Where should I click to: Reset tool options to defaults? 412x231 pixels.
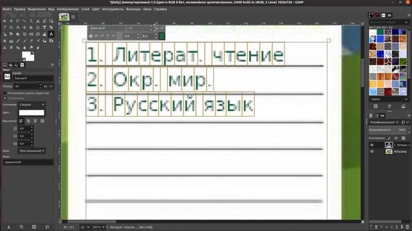tap(47, 227)
